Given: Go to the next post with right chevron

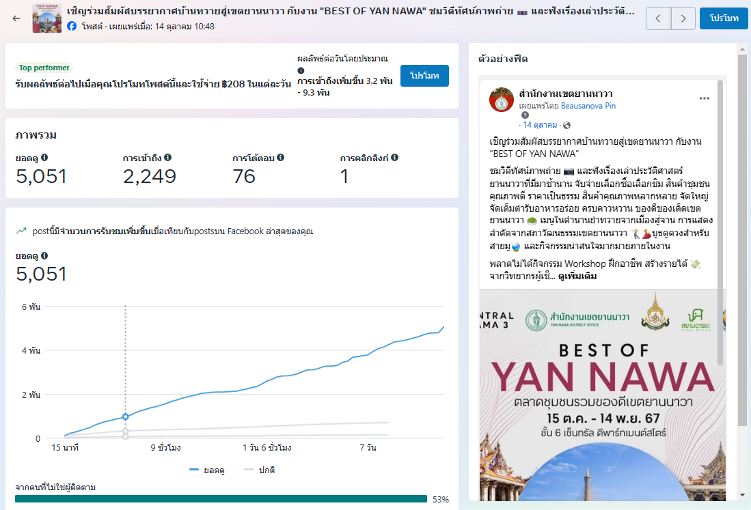Looking at the screenshot, I should [x=683, y=18].
